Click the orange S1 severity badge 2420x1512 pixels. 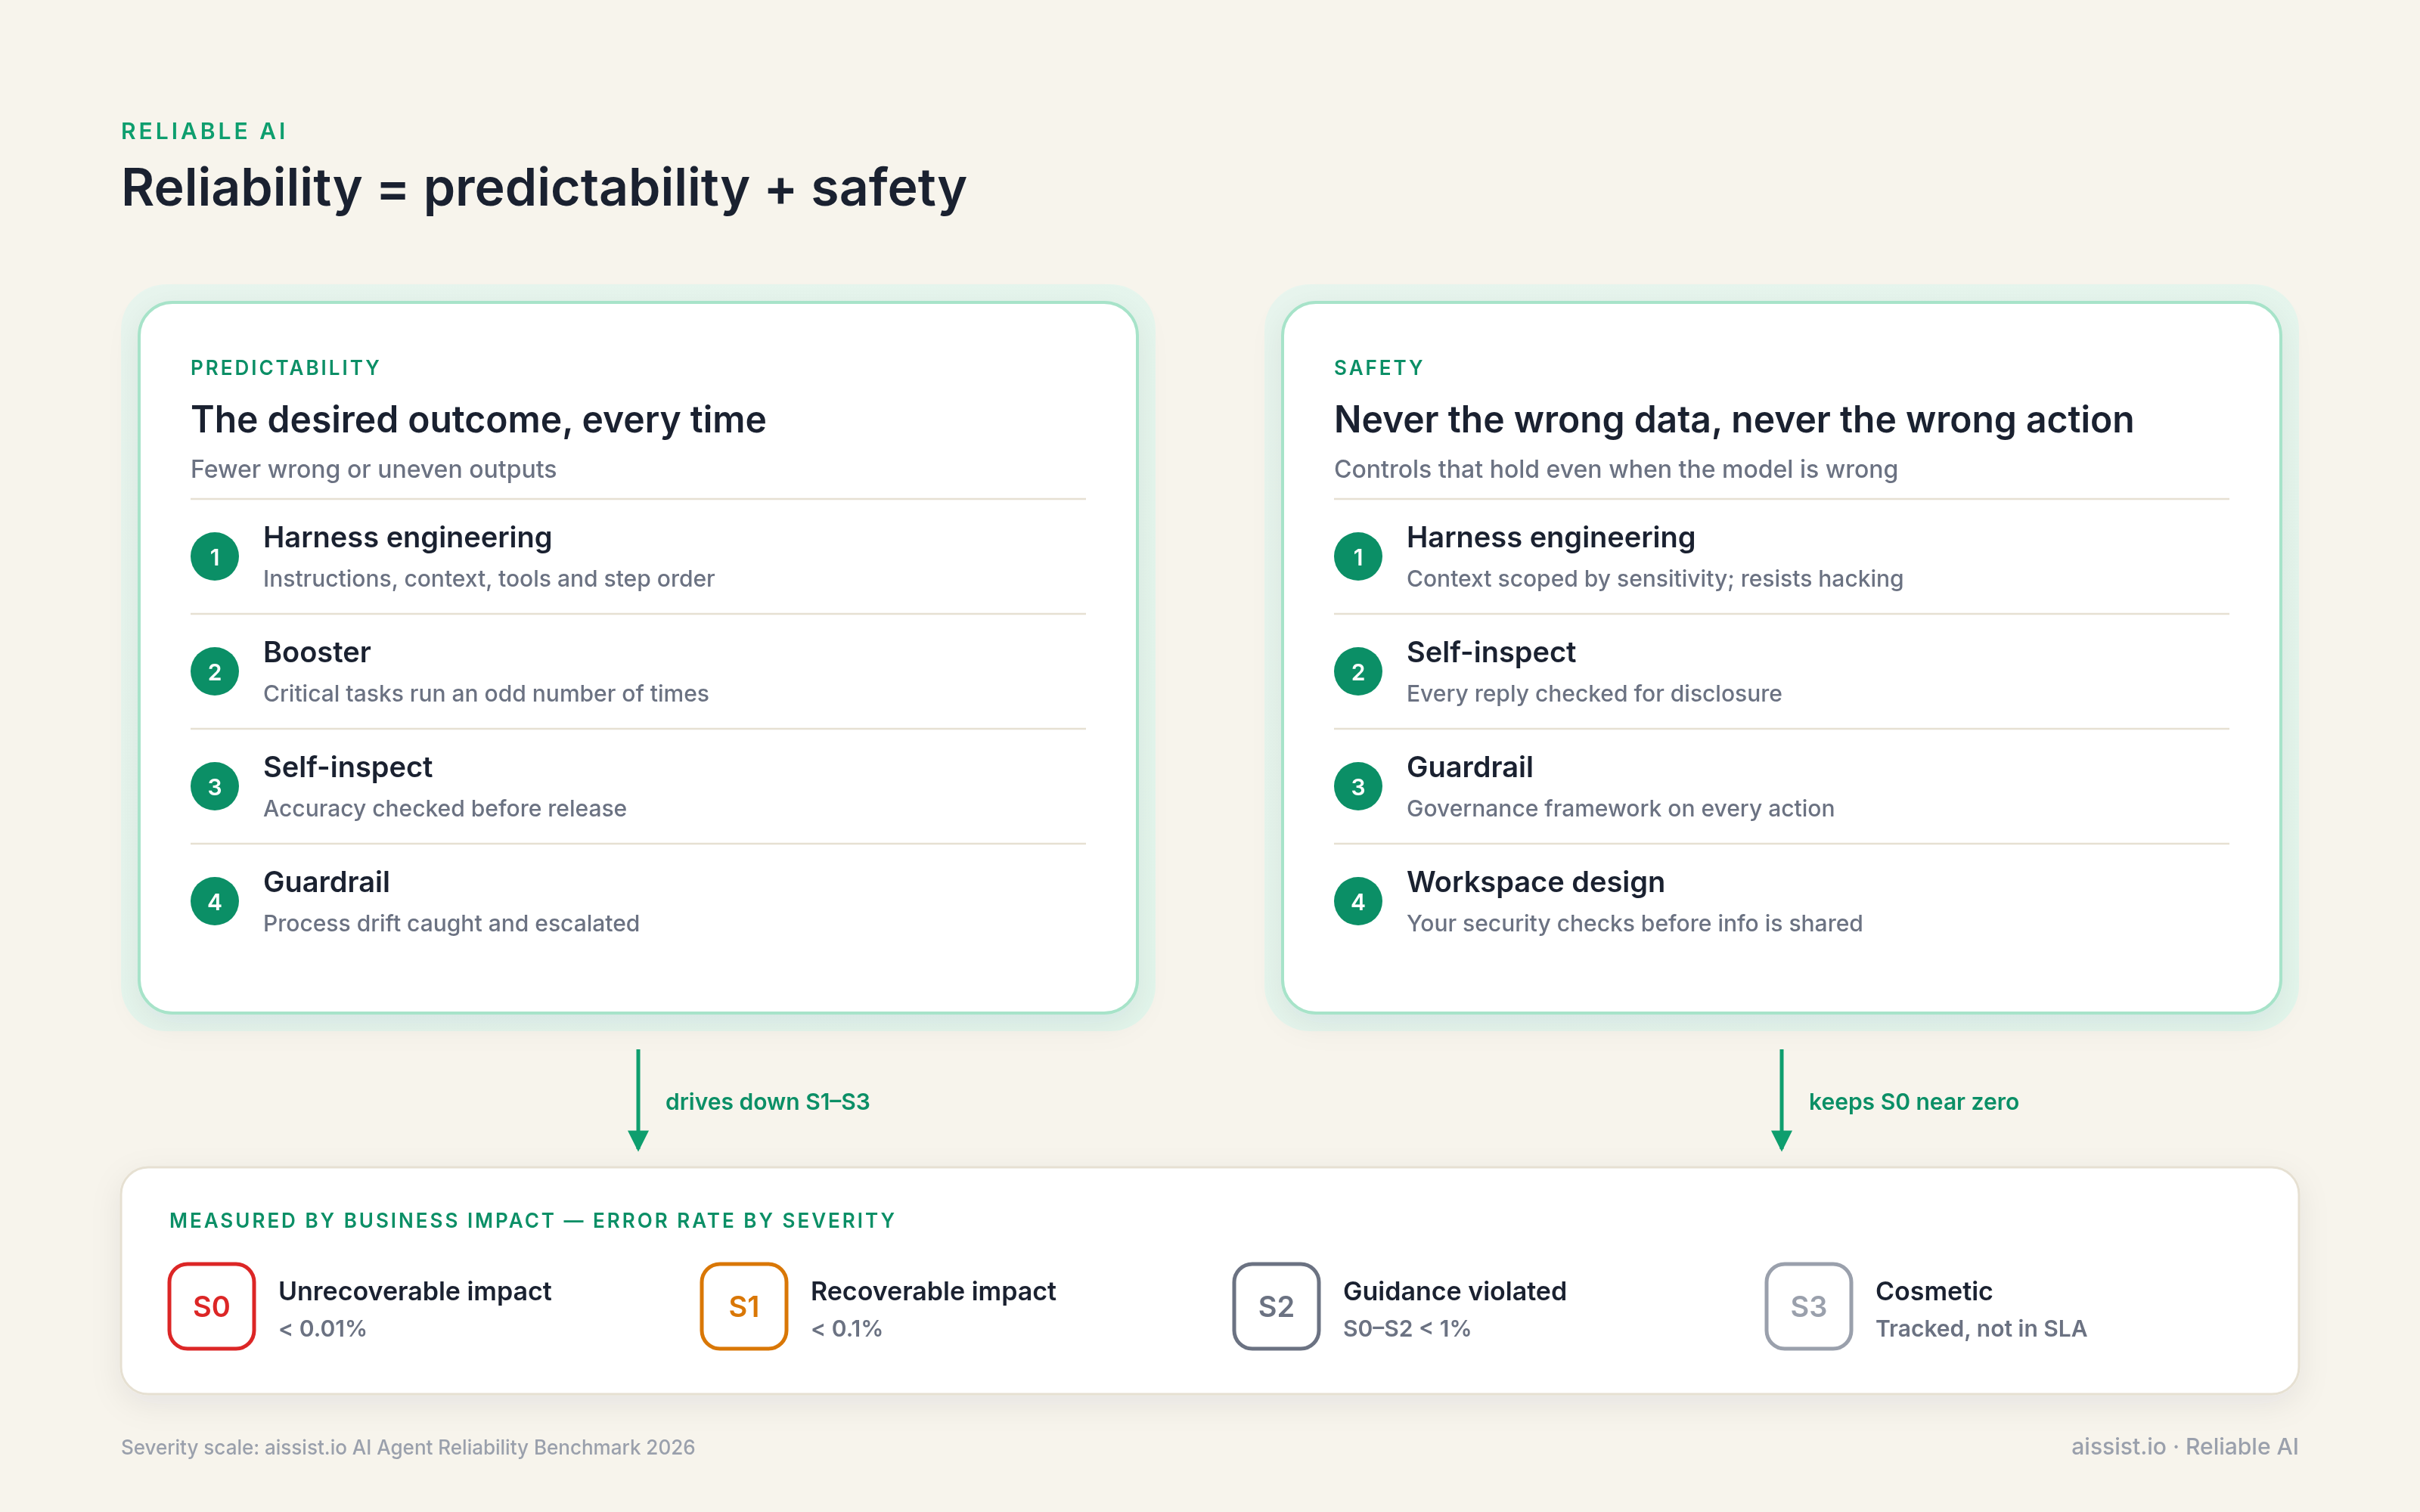click(x=744, y=1306)
